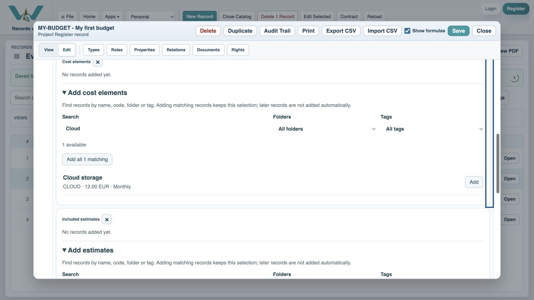Open the Audit Trail

pyautogui.click(x=277, y=31)
